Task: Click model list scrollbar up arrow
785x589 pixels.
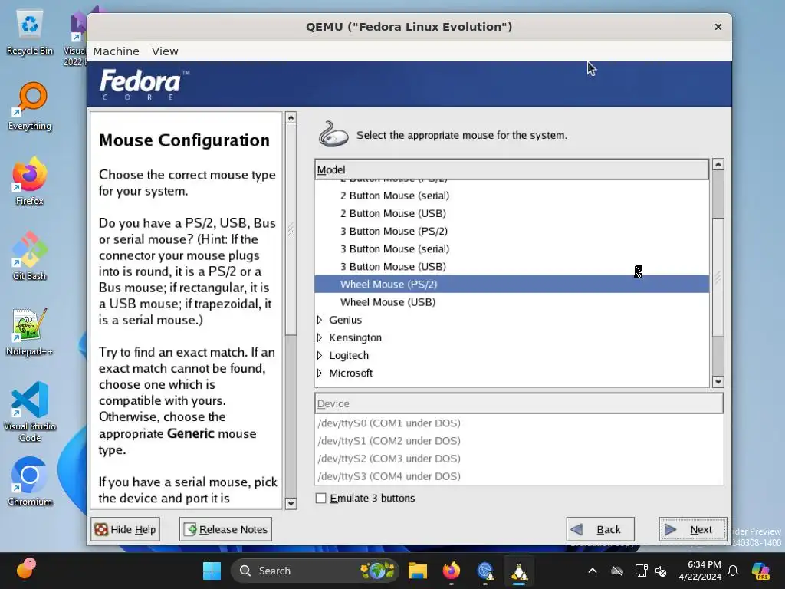Action: 718,164
